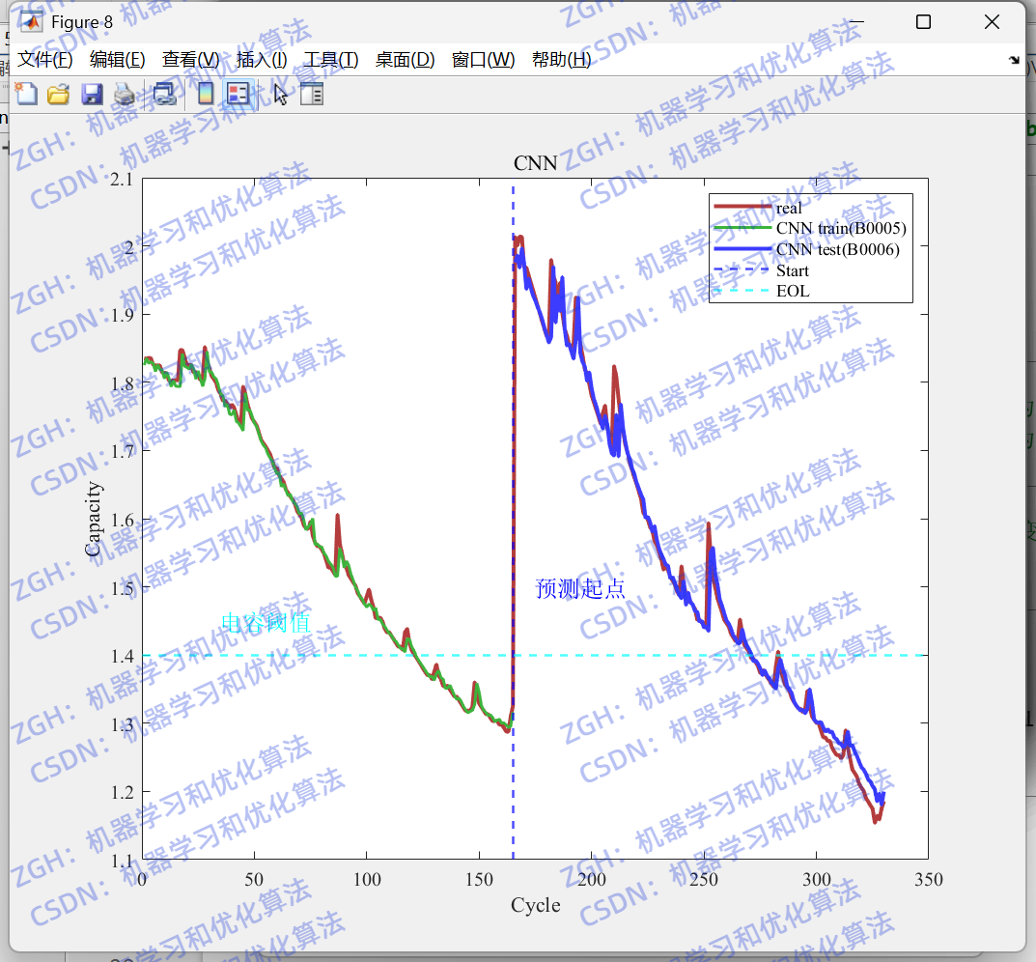Minimize the Figure 8 window
The image size is (1036, 962).
point(855,22)
